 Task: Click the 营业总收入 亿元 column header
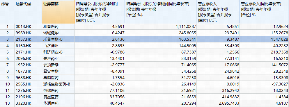coord(218,12)
